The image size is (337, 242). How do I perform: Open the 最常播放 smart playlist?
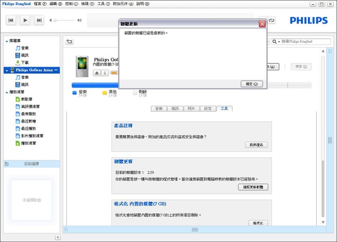26,114
